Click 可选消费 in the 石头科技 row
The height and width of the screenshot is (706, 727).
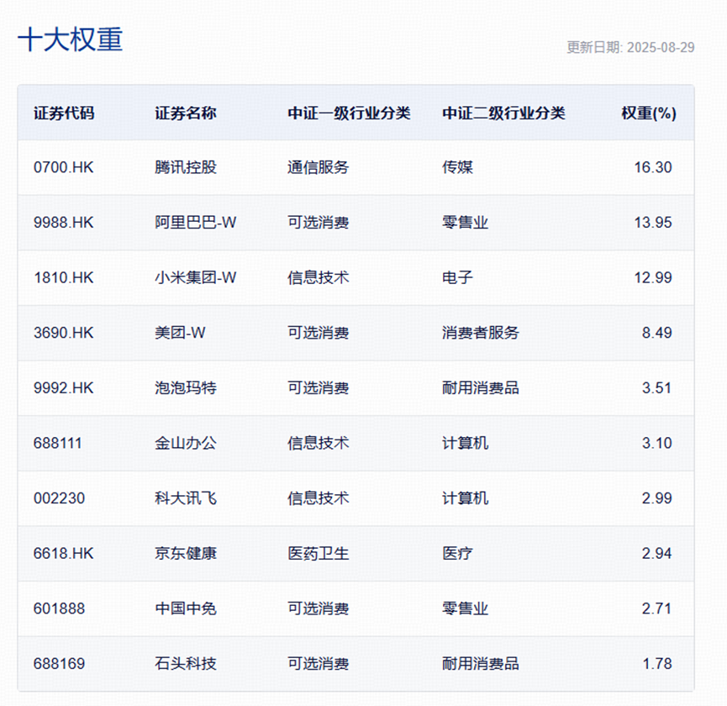pyautogui.click(x=318, y=664)
